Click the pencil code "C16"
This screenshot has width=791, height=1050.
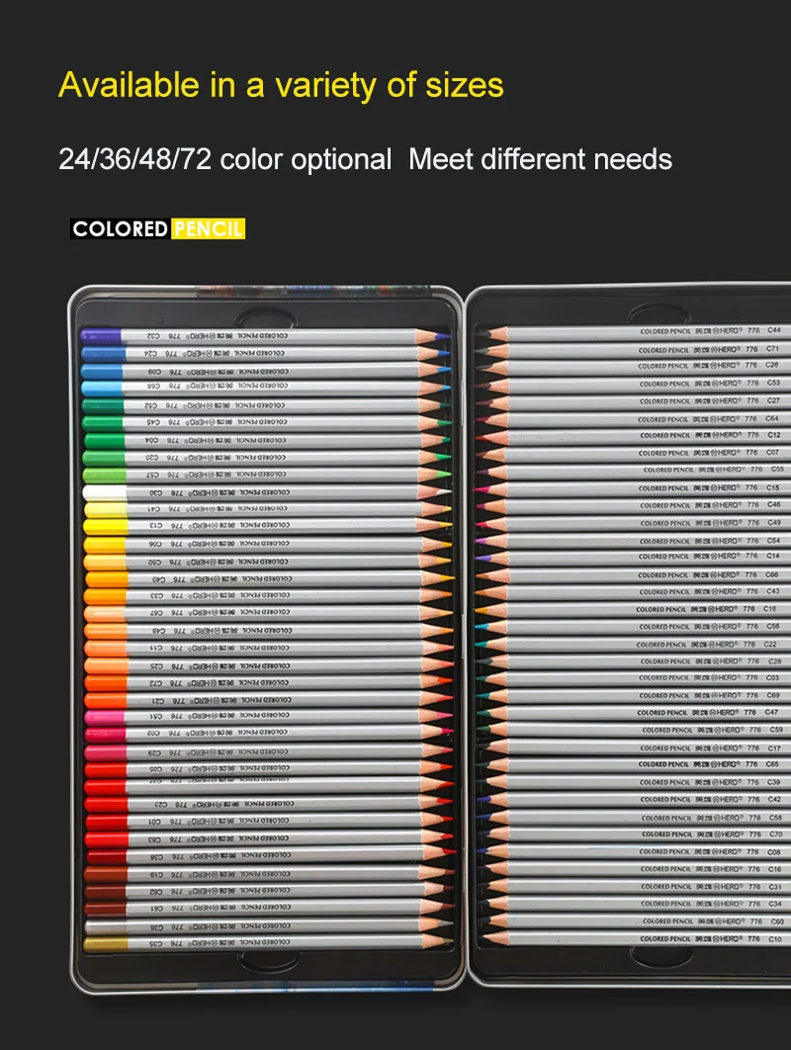[x=775, y=868]
